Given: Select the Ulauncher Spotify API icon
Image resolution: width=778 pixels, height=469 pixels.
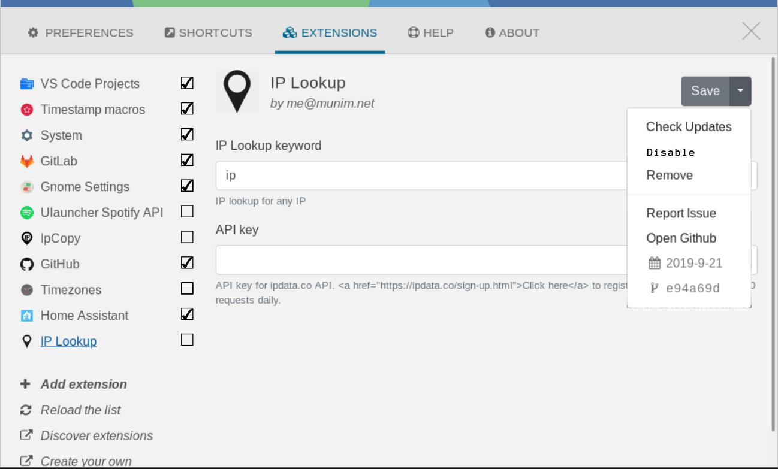Looking at the screenshot, I should [x=27, y=212].
